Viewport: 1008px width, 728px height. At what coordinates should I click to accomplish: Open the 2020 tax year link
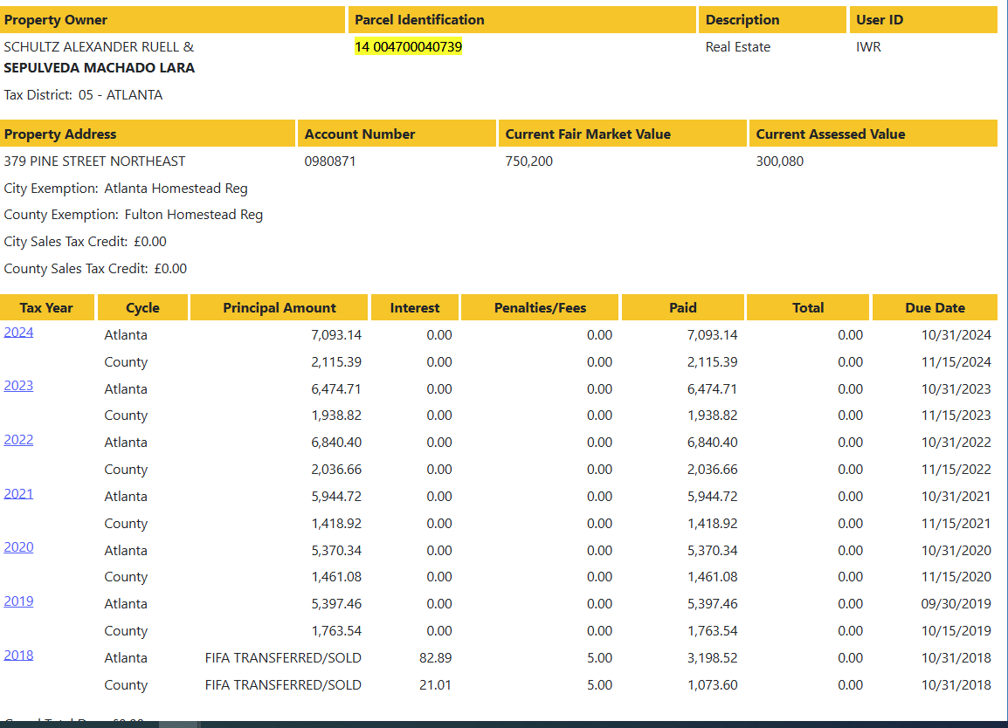[x=18, y=547]
